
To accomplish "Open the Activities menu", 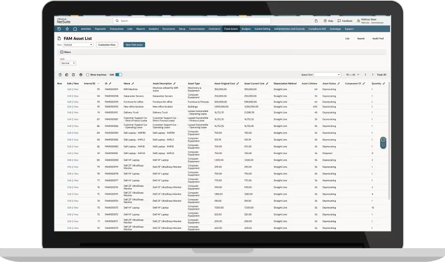I will [86, 29].
